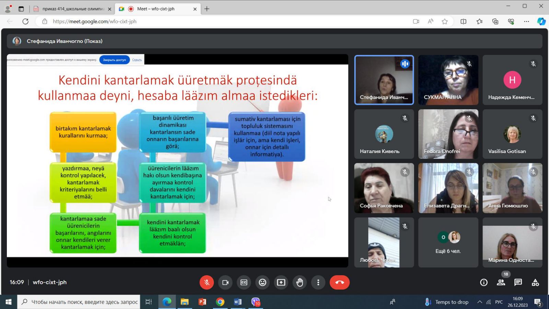Unmute the microphone in Meet

point(207,282)
